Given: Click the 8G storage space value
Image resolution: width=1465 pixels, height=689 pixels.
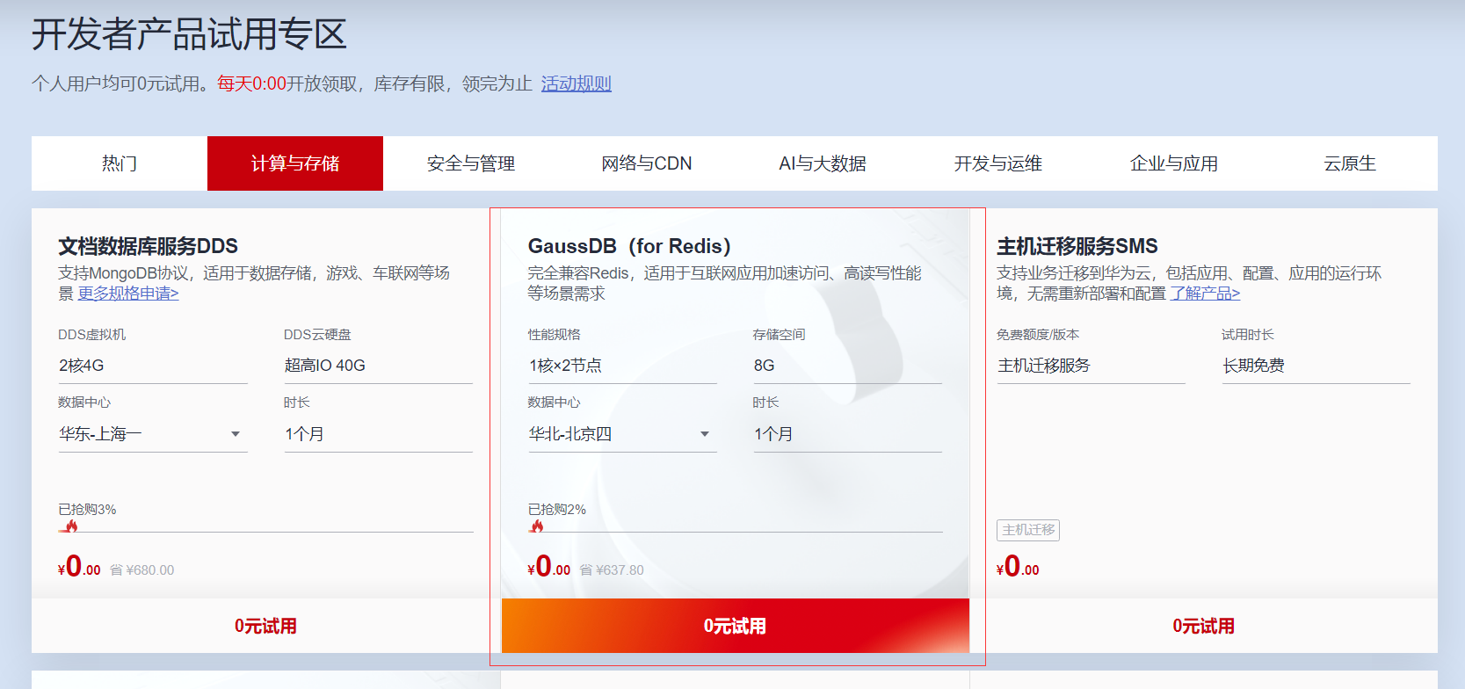Looking at the screenshot, I should pos(765,366).
